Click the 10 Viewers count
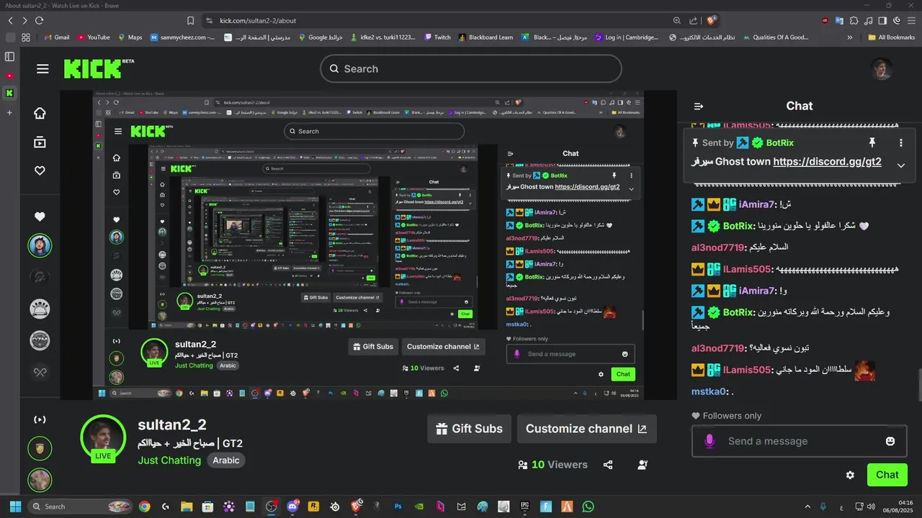 (x=552, y=465)
